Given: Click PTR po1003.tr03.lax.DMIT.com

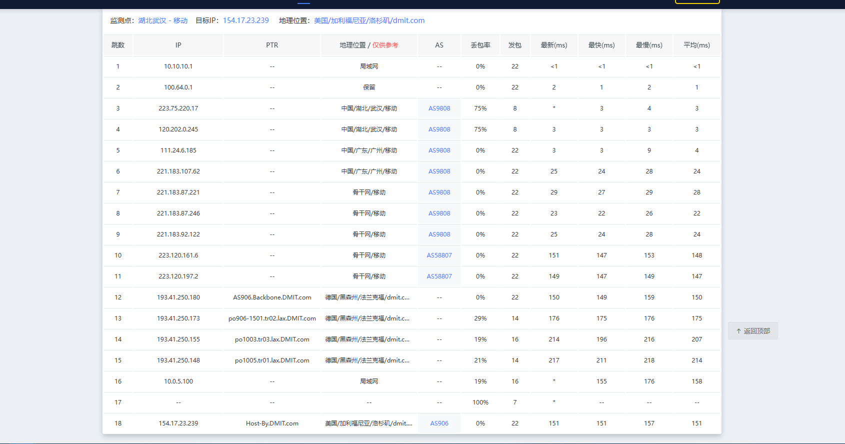Looking at the screenshot, I should pyautogui.click(x=272, y=339).
